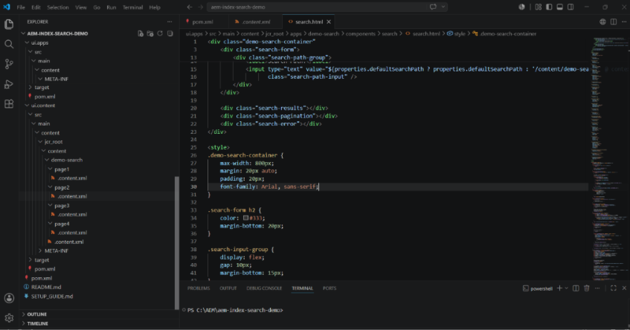Close the search.html tab
The image size is (630, 330).
[x=329, y=22]
